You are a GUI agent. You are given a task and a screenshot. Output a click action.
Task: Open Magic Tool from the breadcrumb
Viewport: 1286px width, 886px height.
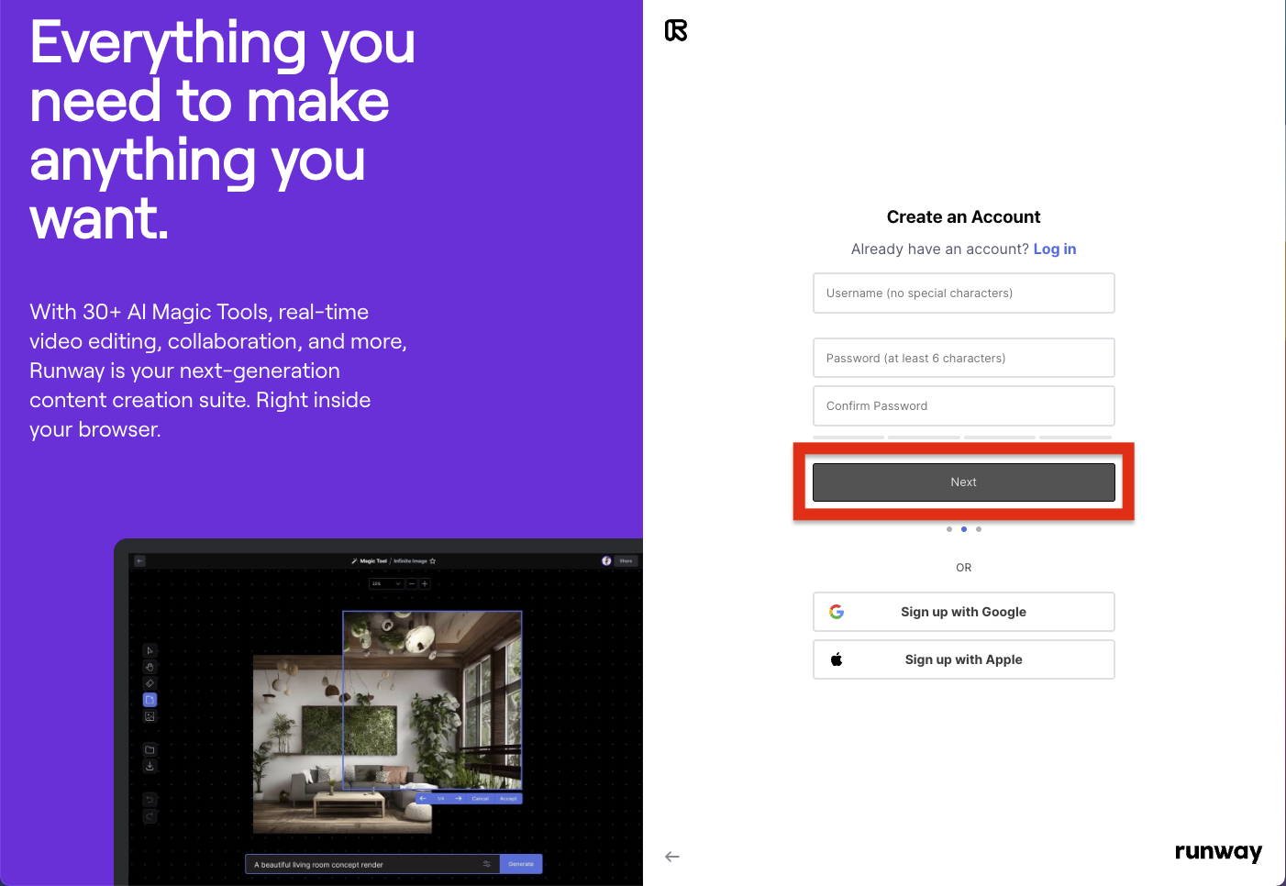(372, 560)
